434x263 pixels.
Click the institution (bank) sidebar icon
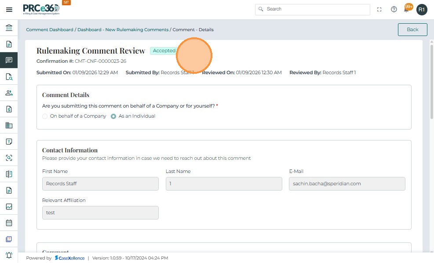tap(9, 28)
